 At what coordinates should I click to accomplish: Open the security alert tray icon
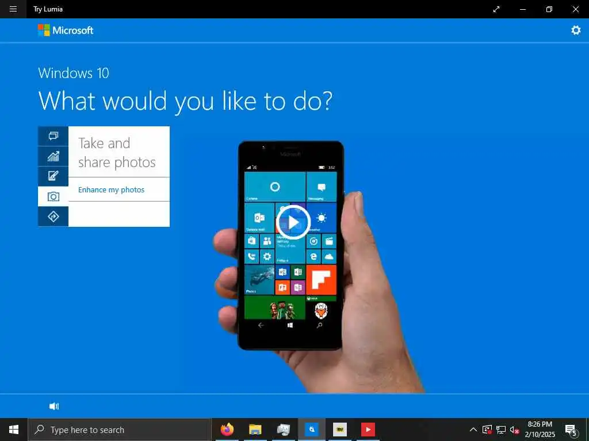(487, 430)
